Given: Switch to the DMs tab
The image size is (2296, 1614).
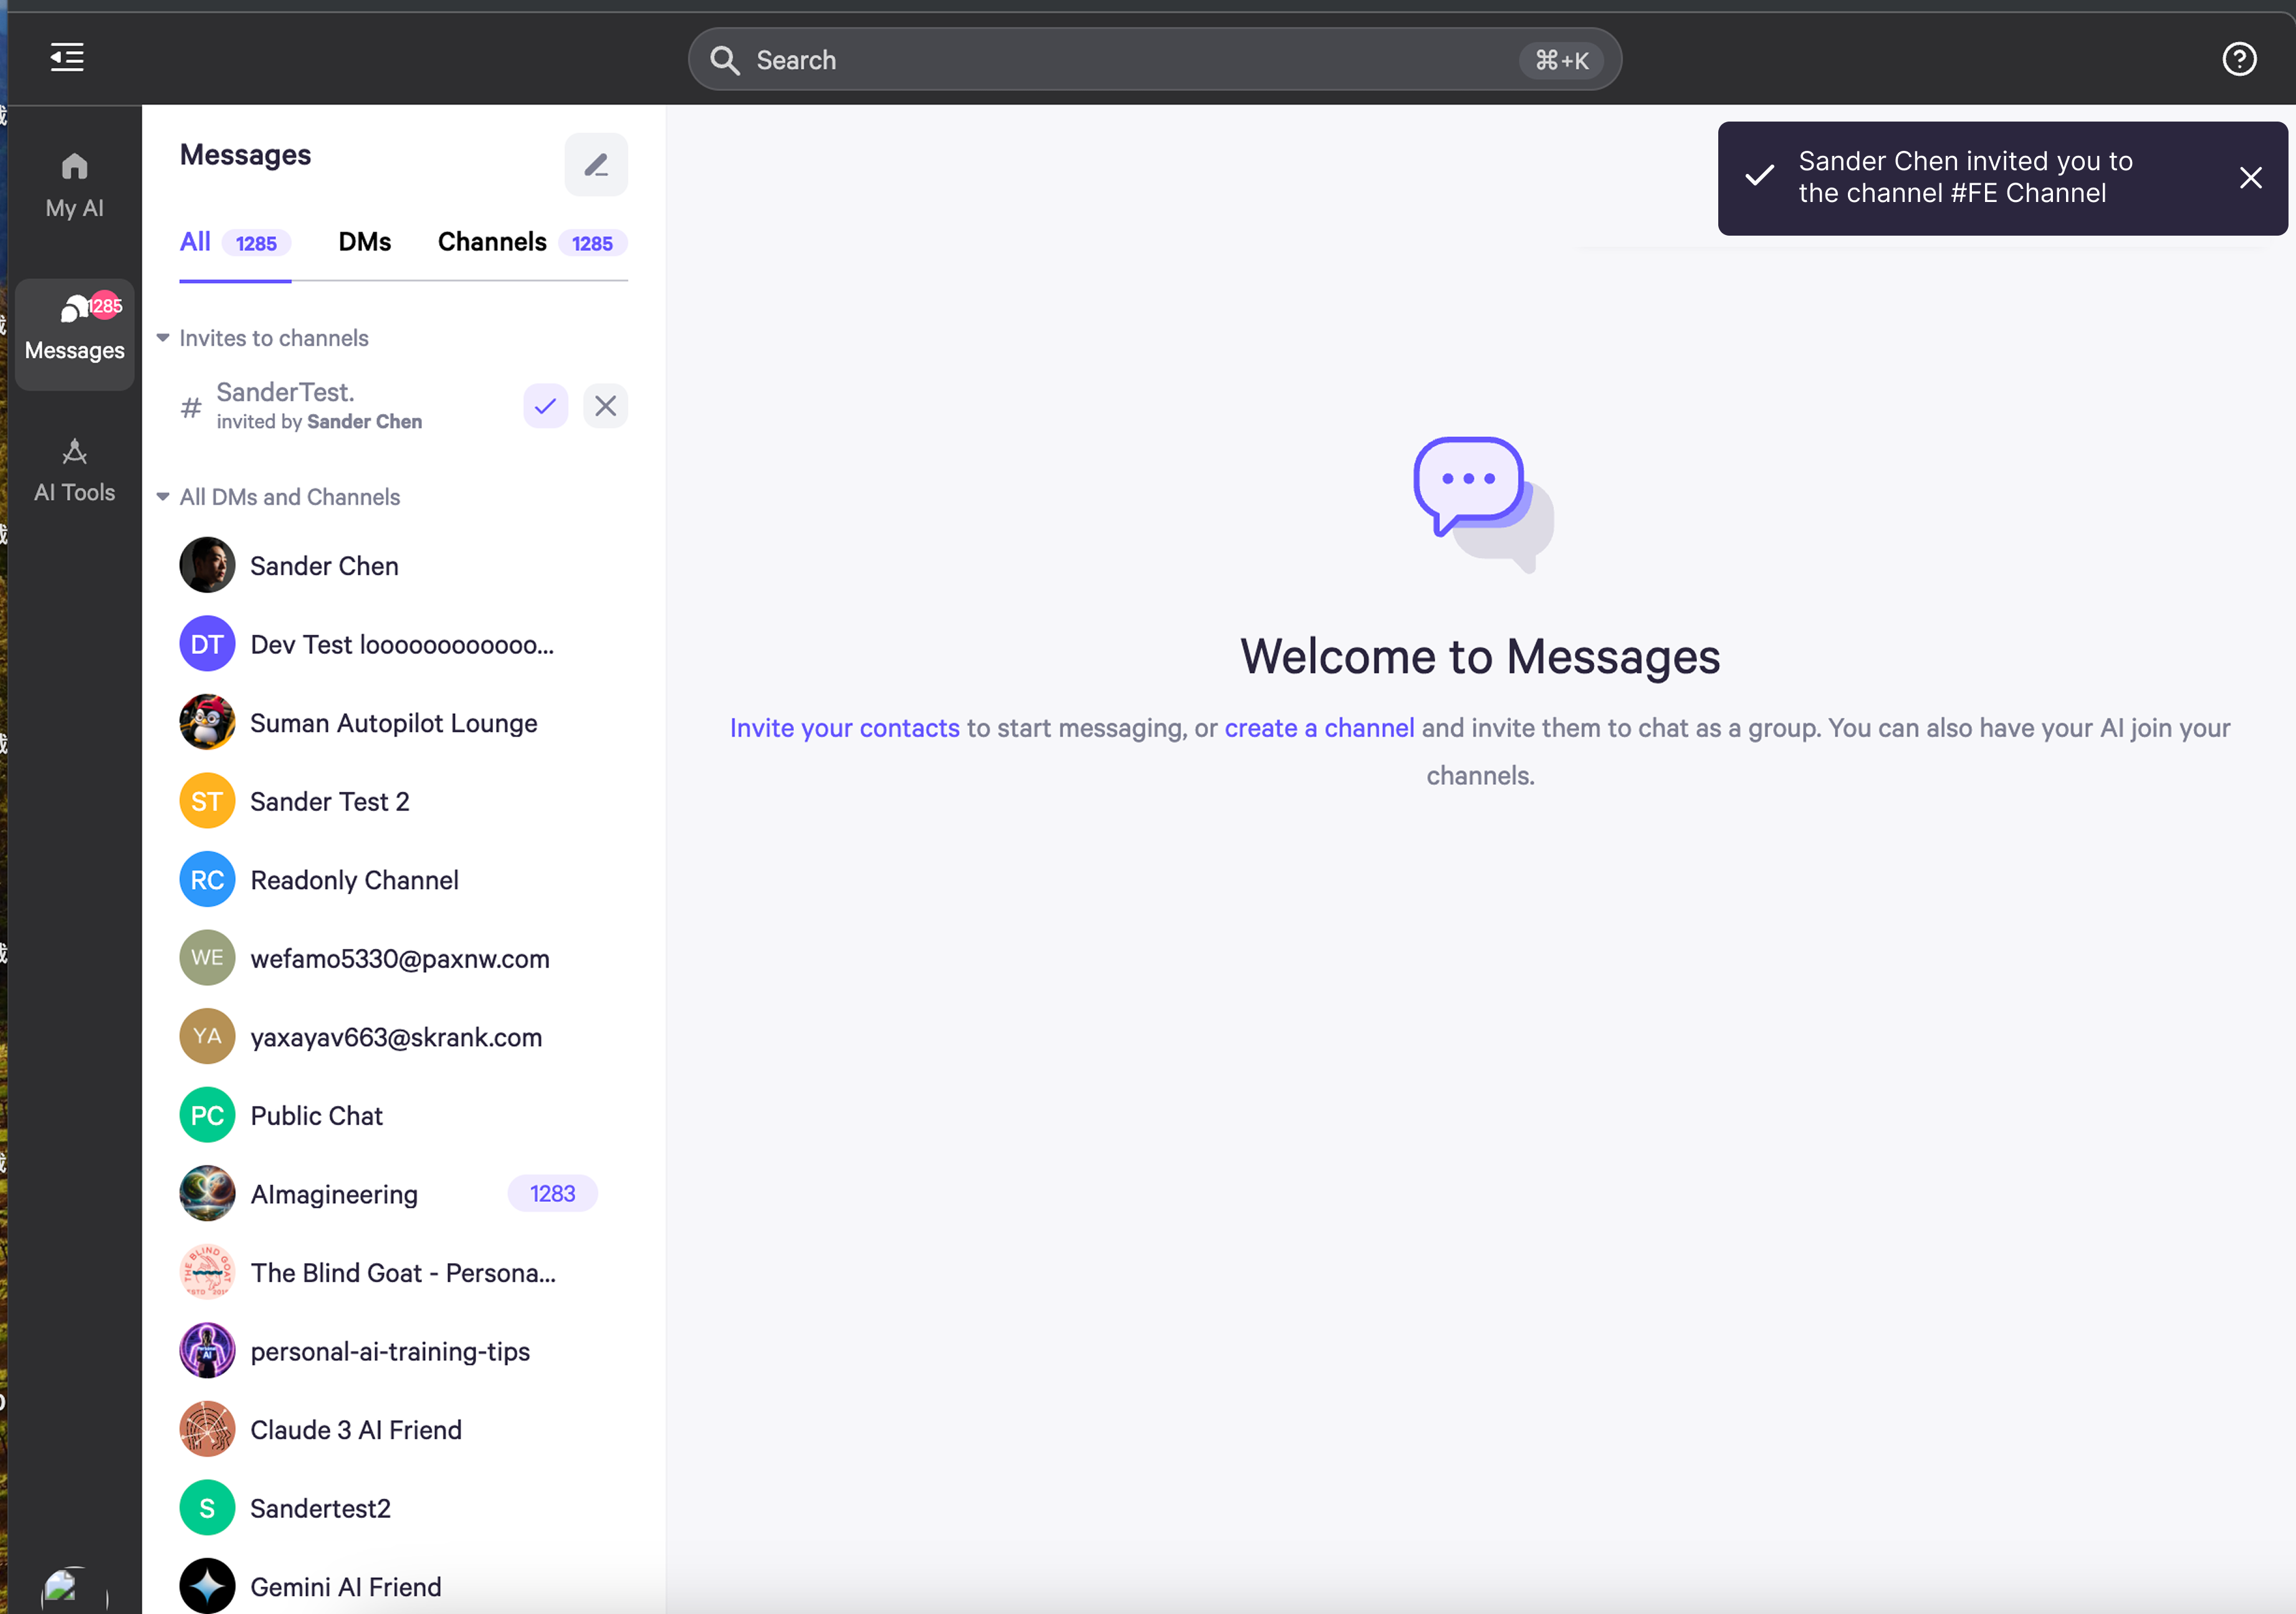Looking at the screenshot, I should point(364,242).
